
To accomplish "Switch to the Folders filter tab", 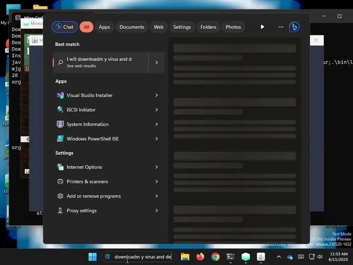I will (x=208, y=27).
